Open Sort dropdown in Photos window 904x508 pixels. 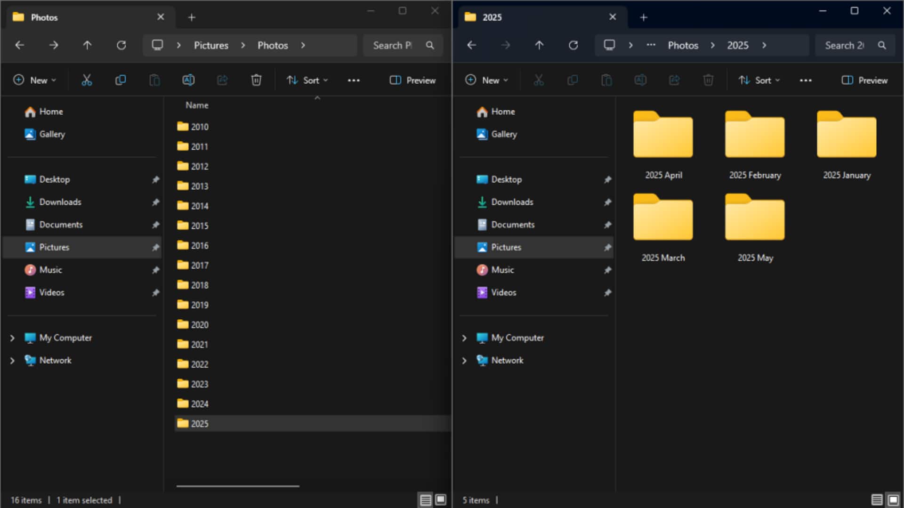(307, 81)
